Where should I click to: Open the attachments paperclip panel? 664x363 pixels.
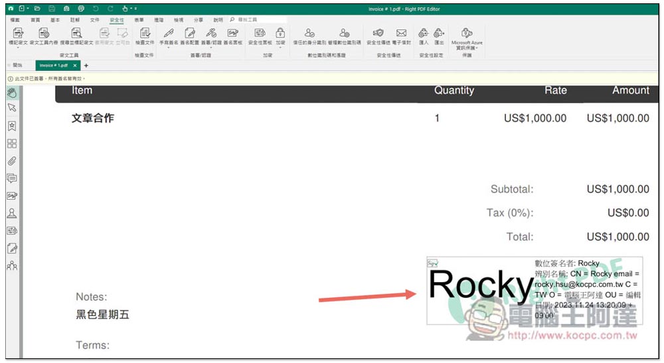tap(12, 161)
